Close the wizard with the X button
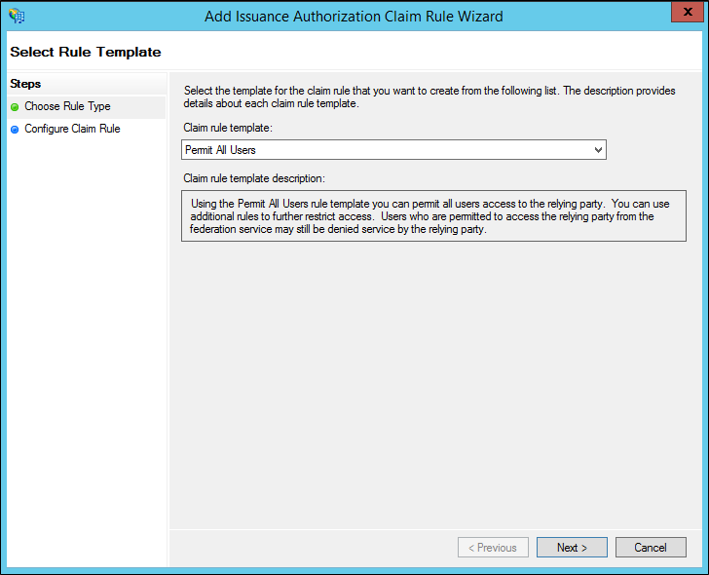The width and height of the screenshot is (709, 575). coord(688,12)
